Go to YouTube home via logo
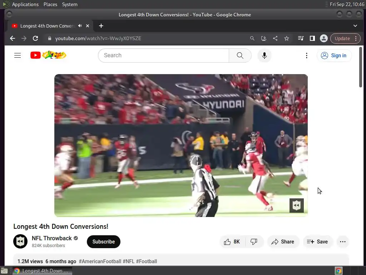Viewport: 366px width, 275px height. [48, 55]
